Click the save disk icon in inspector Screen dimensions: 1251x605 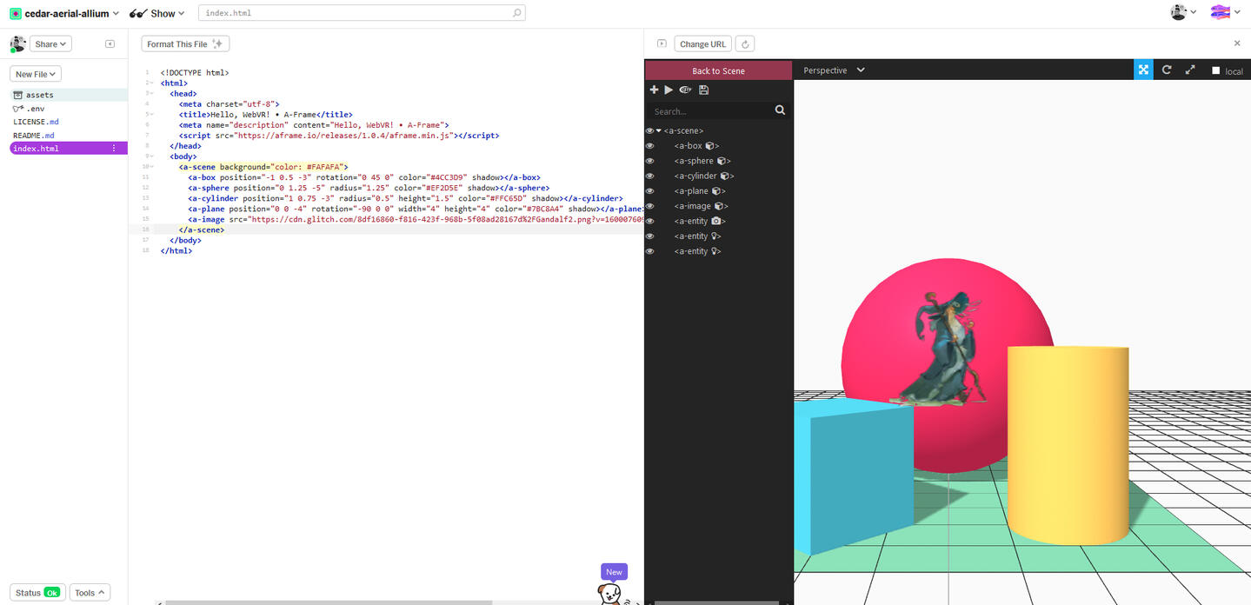pyautogui.click(x=703, y=90)
